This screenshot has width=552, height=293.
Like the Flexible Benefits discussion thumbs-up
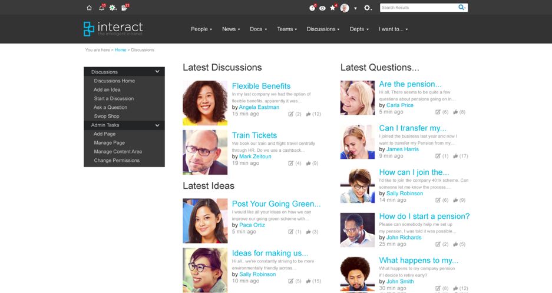(x=308, y=114)
